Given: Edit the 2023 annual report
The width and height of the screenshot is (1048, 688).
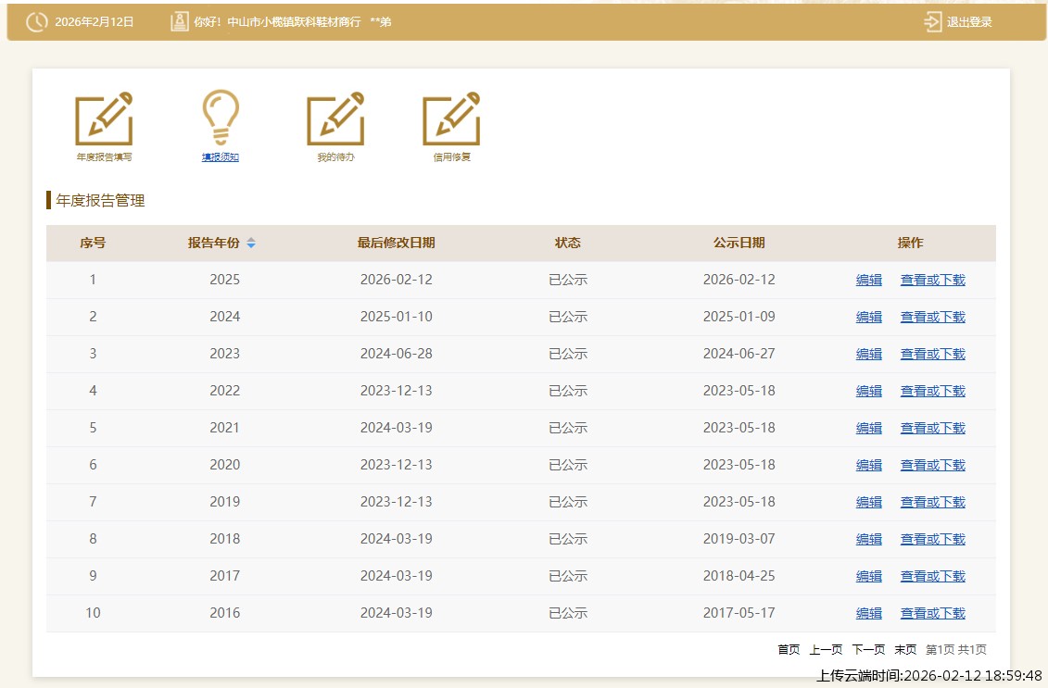Looking at the screenshot, I should (868, 354).
